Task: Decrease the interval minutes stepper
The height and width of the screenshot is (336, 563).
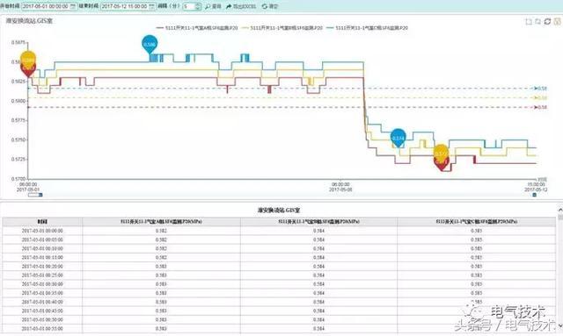Action: click(x=198, y=8)
